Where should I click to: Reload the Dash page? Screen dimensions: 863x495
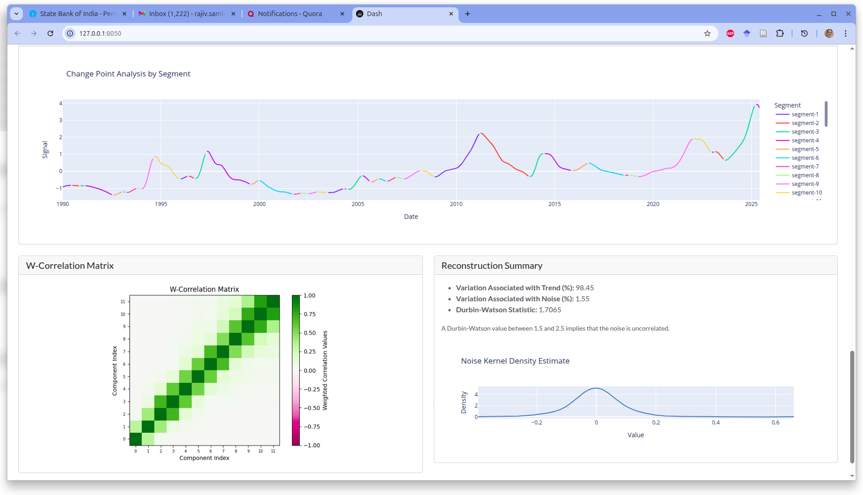pos(50,33)
